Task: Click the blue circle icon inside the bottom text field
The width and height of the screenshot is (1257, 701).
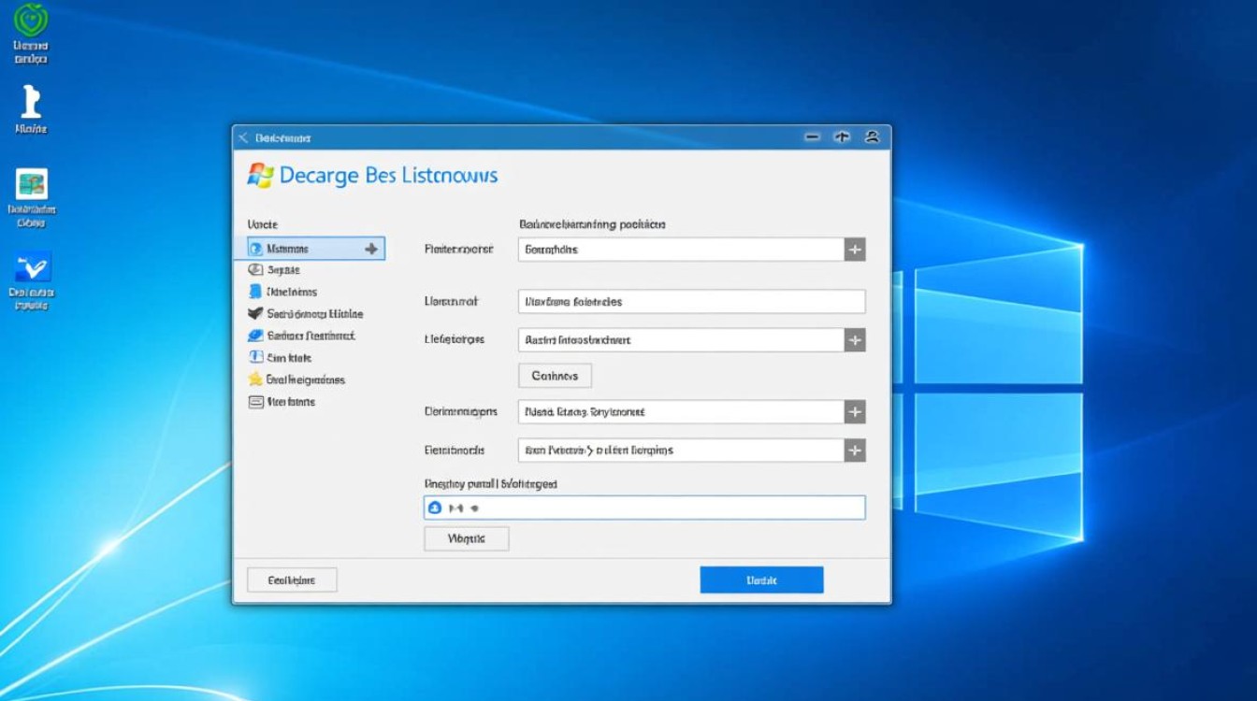Action: click(x=434, y=508)
